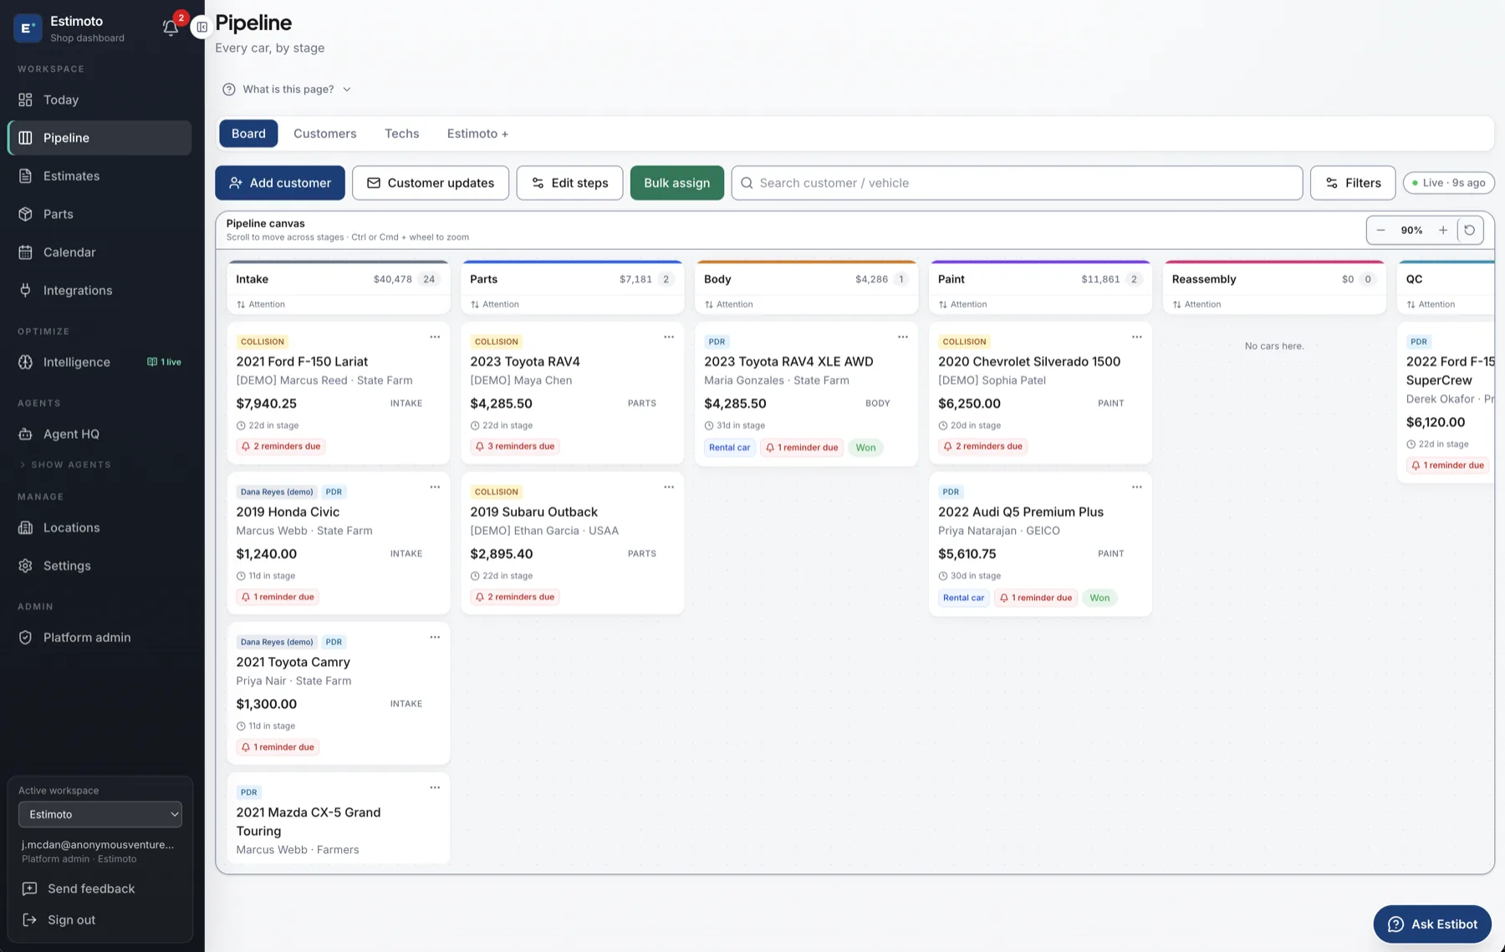This screenshot has height=952, width=1505.
Task: Zoom in the pipeline canvas
Action: [x=1442, y=230]
